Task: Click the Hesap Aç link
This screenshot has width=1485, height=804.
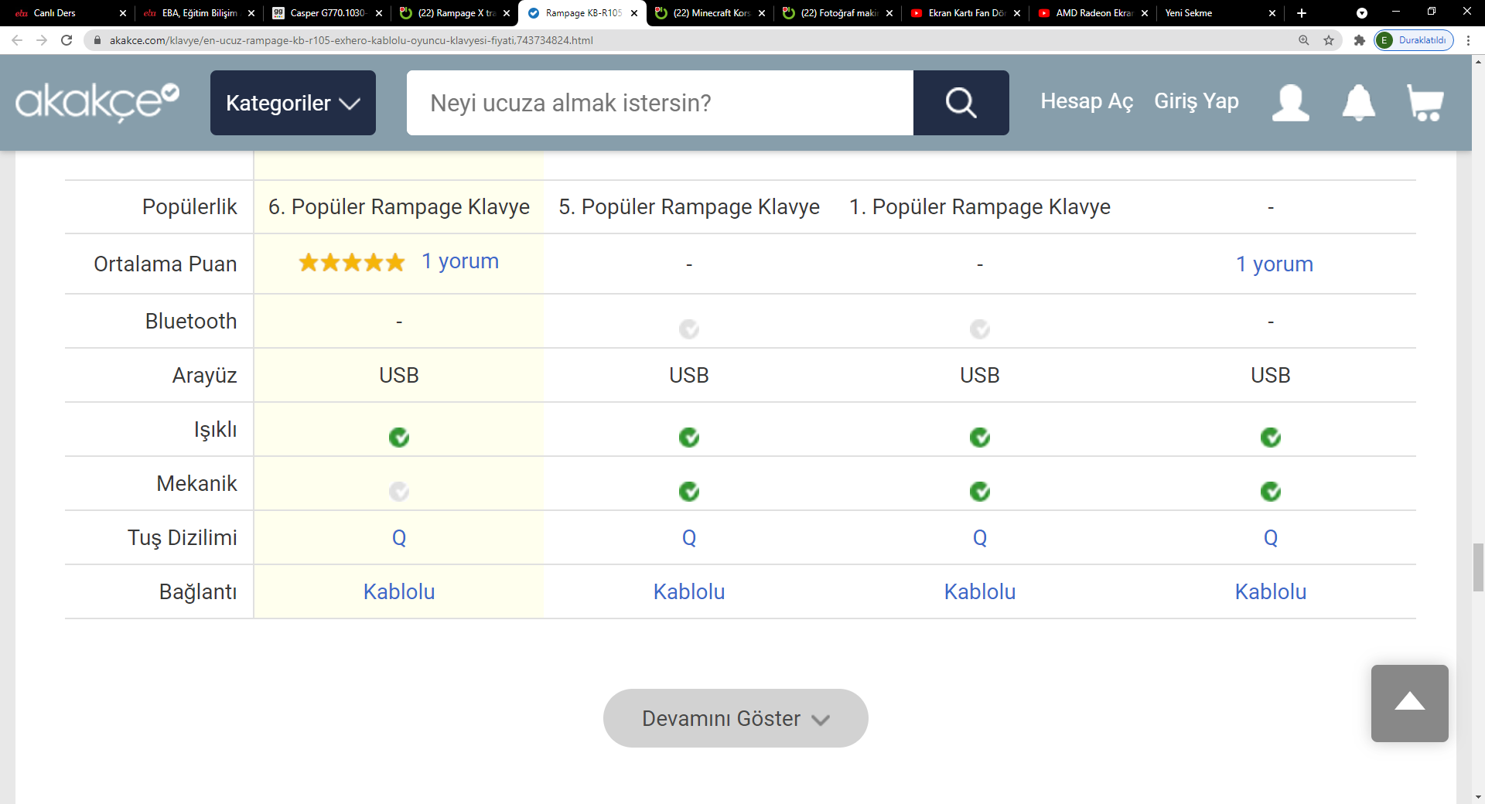Action: click(x=1087, y=101)
